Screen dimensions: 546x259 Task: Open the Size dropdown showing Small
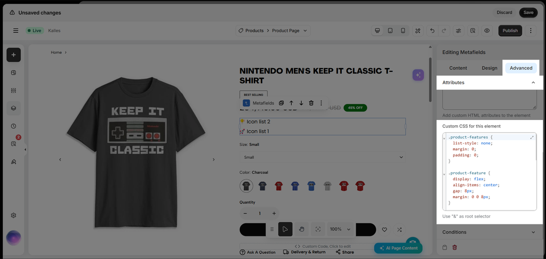323,157
